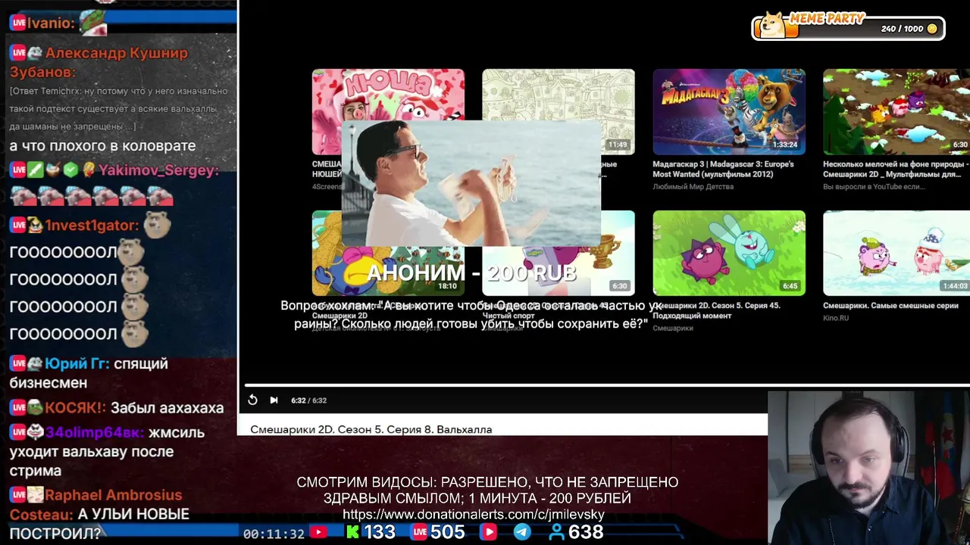
Task: Click the YouTube icon in bottom bar
Action: tap(318, 533)
